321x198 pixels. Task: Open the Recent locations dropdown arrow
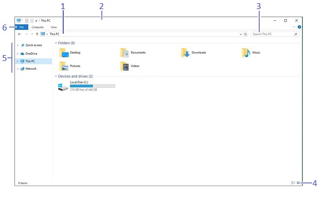pos(32,34)
